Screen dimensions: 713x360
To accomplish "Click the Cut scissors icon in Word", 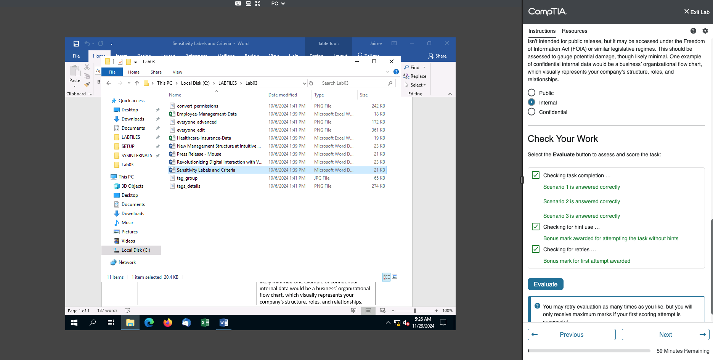I will click(x=87, y=67).
